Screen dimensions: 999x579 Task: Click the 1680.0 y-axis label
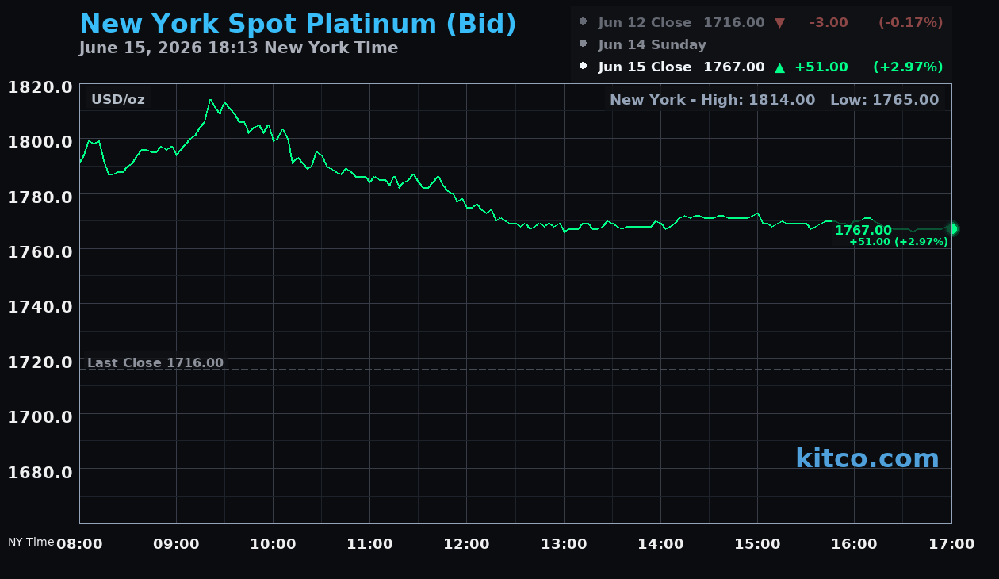[40, 472]
